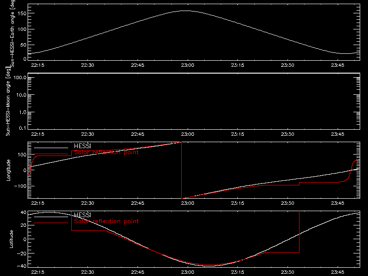Click 23:30 label under Moon angle plot

pos(287,134)
